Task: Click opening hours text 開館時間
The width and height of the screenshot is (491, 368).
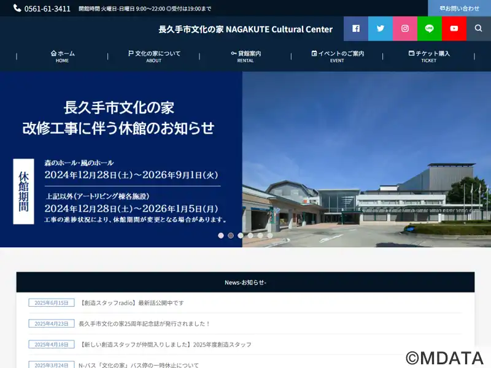Action: point(145,9)
